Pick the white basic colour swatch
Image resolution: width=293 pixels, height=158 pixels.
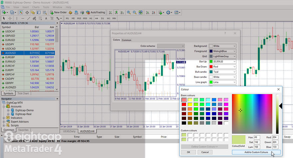pyautogui.click(x=226, y=123)
